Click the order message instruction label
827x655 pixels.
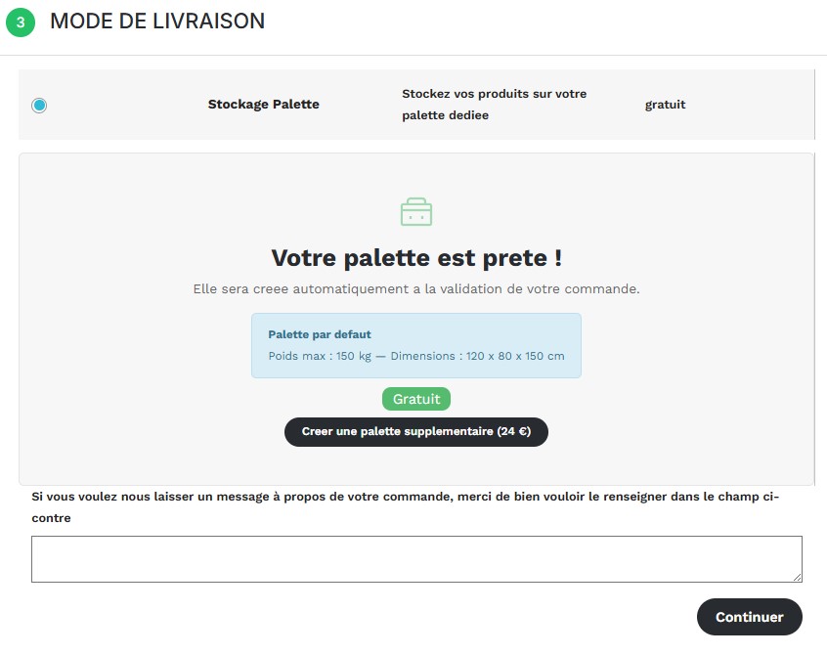coord(405,506)
